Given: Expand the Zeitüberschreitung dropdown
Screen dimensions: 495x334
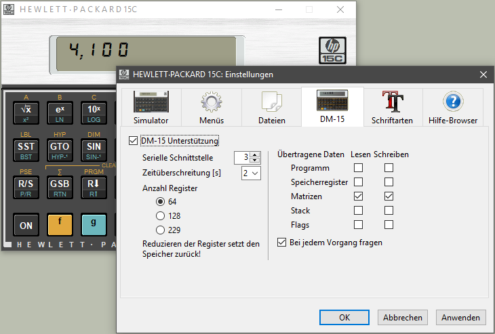Looking at the screenshot, I should 251,173.
